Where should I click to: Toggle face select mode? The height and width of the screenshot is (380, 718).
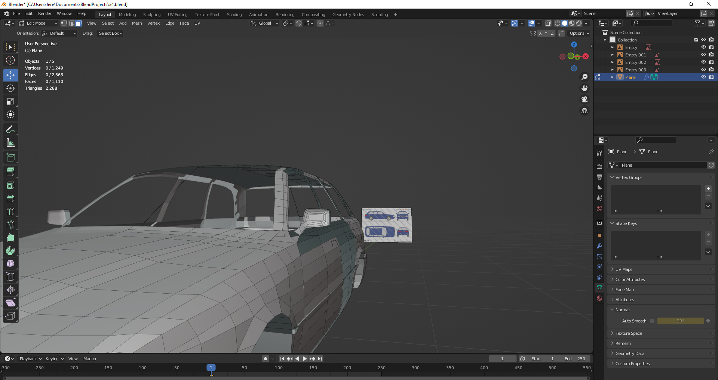click(79, 23)
